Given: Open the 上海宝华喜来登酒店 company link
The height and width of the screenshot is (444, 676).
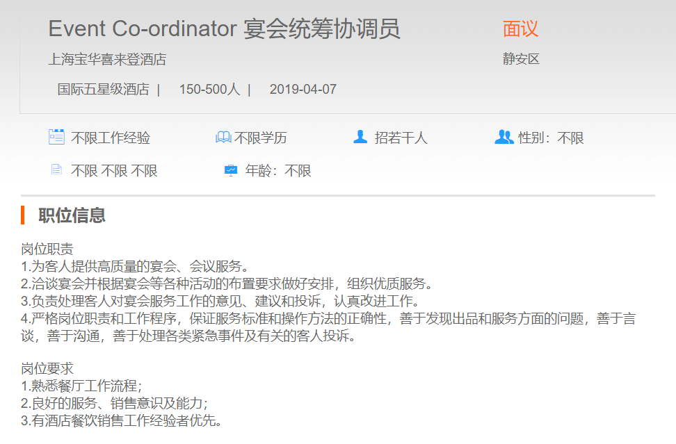Looking at the screenshot, I should point(107,59).
